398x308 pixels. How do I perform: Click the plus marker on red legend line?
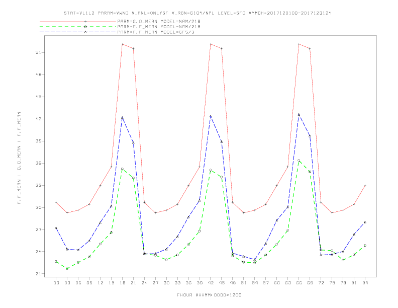pyautogui.click(x=85, y=21)
